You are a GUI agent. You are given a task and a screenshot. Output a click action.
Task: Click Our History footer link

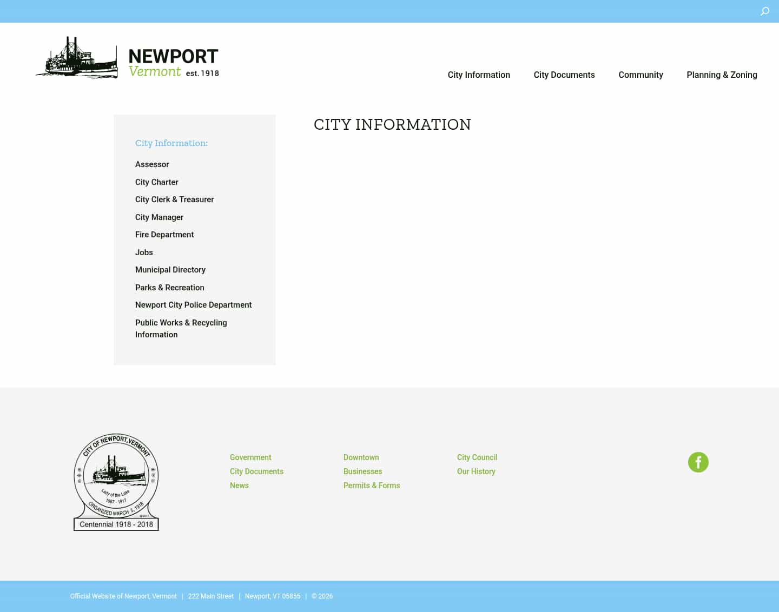476,471
